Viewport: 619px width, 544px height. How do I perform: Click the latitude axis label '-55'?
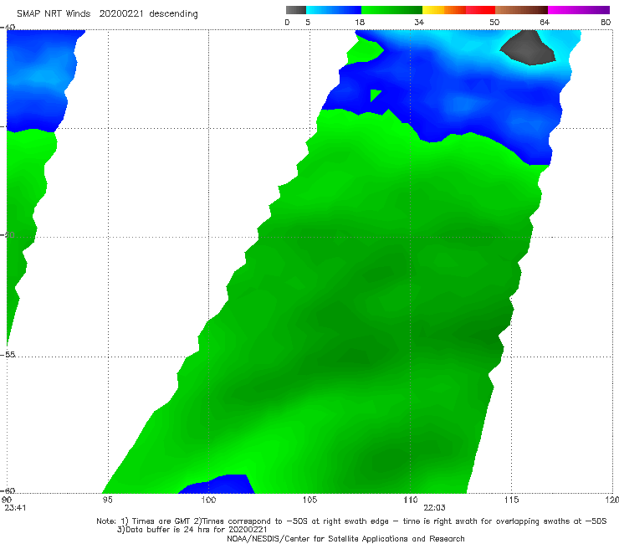pos(8,354)
